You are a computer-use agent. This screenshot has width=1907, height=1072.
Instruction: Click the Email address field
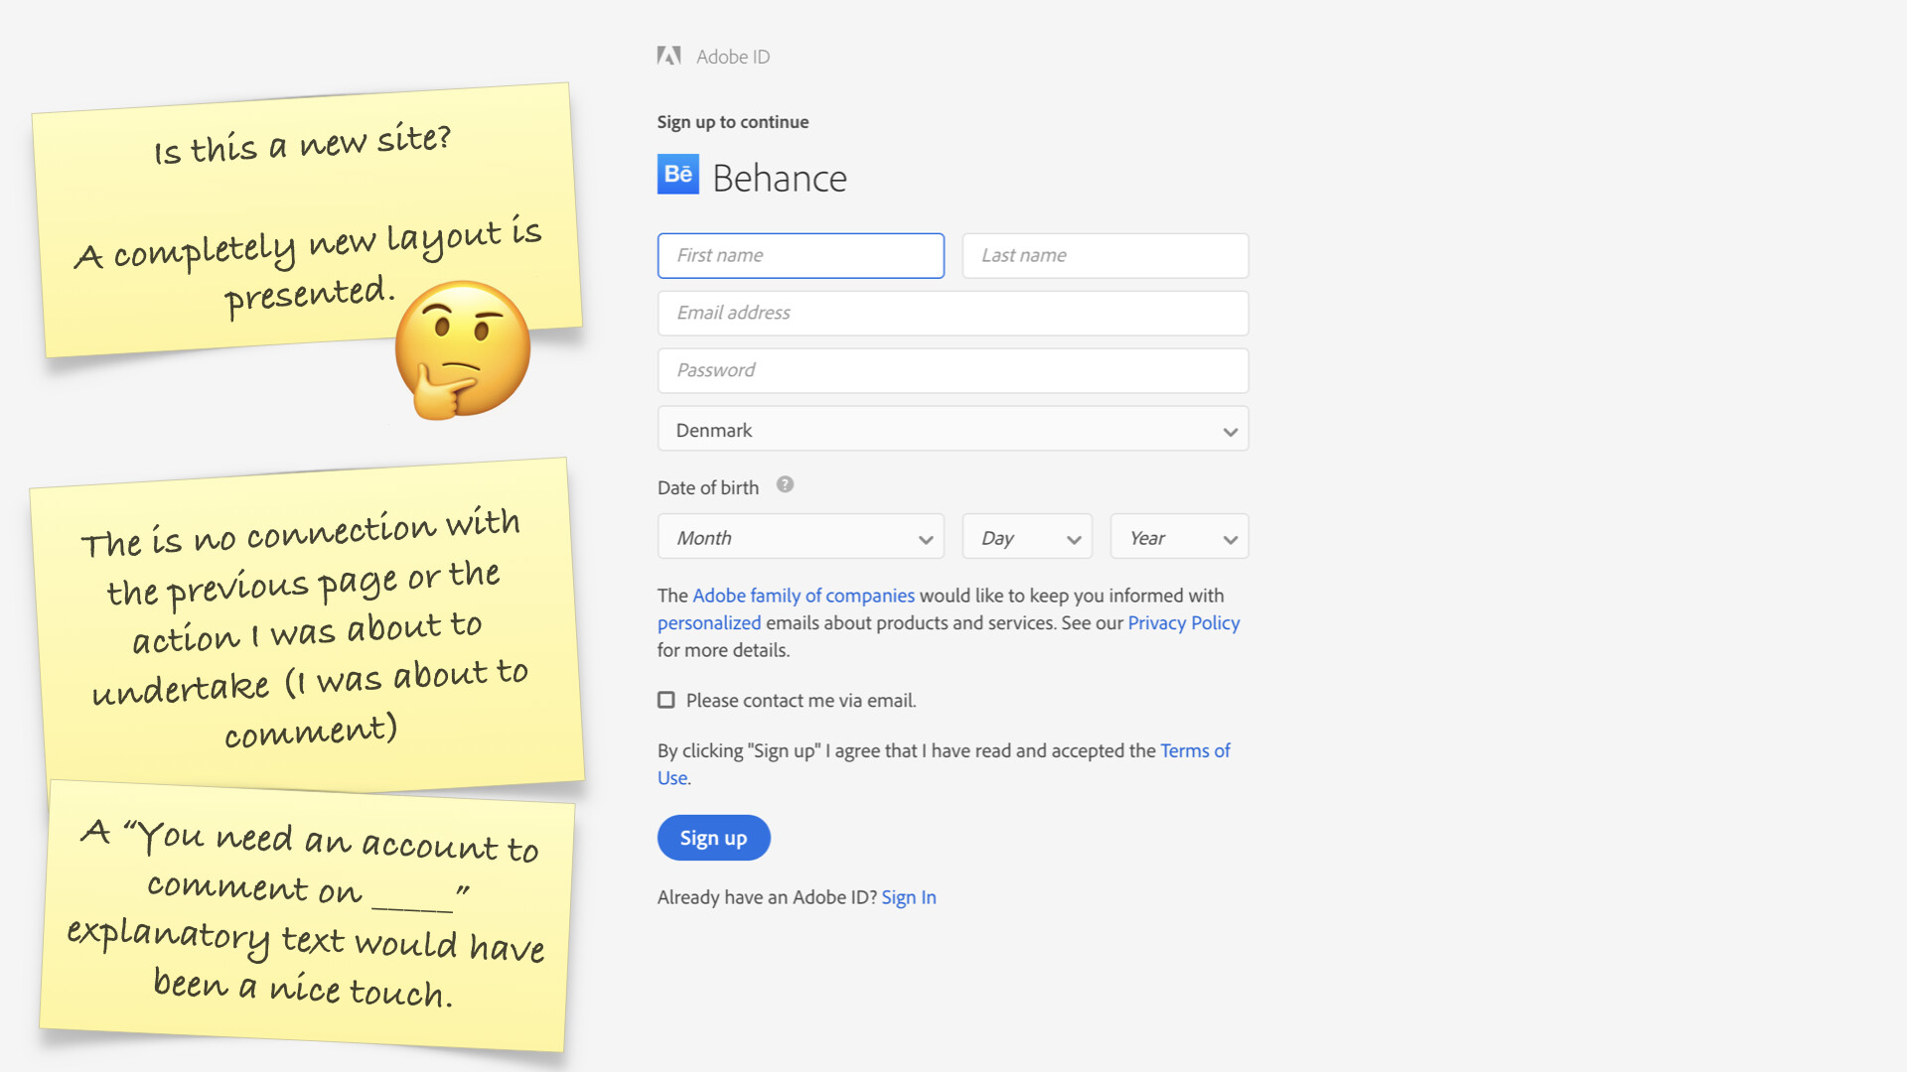tap(952, 314)
